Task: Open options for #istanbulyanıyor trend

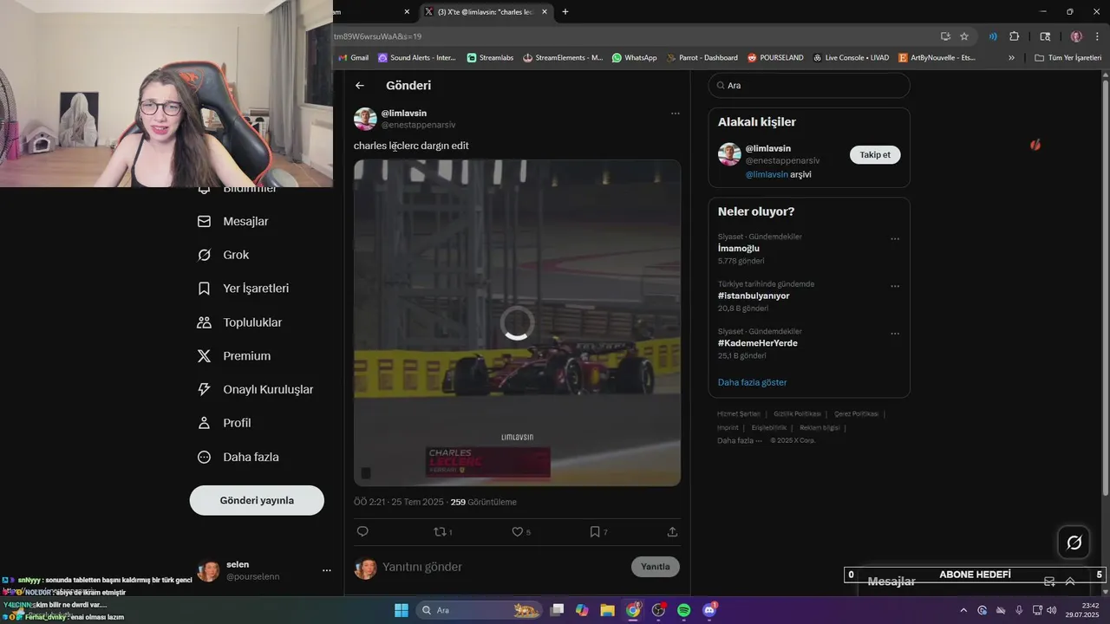Action: 895,286
